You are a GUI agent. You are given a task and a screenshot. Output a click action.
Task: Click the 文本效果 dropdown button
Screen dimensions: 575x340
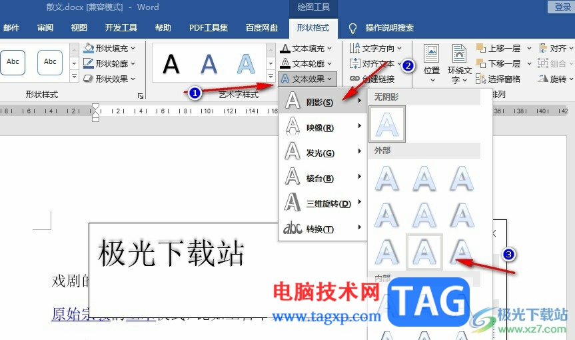307,79
